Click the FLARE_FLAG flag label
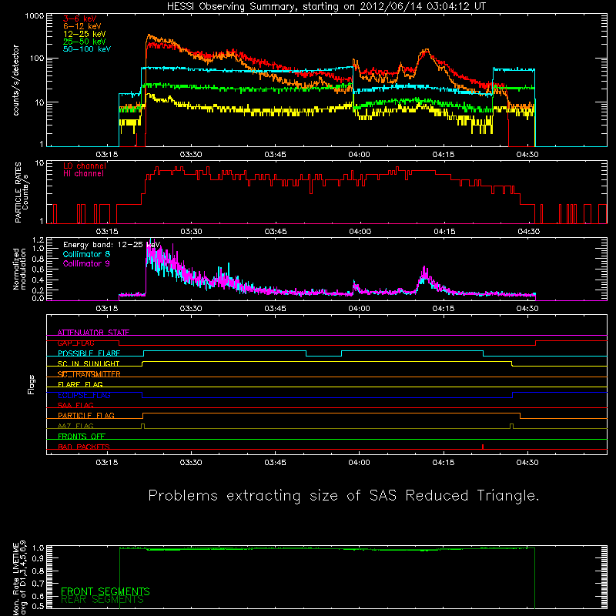Screen dimensions: 616x616 pyautogui.click(x=80, y=384)
